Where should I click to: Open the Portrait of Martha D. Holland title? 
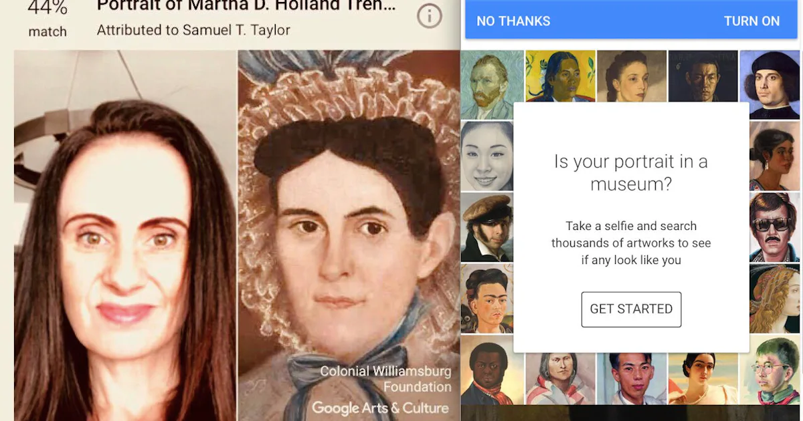[246, 6]
